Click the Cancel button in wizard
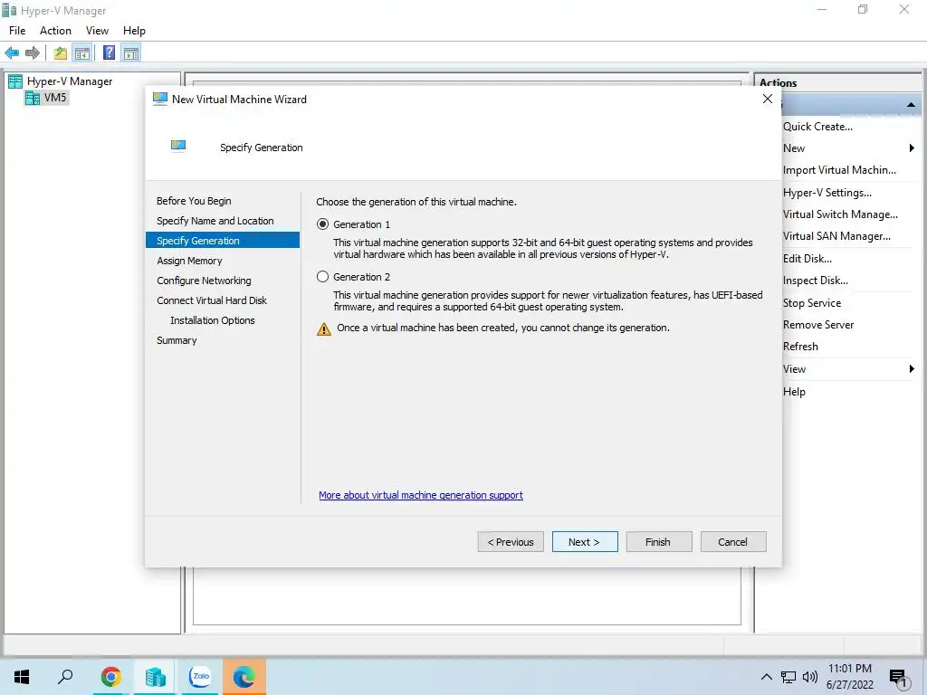 (x=733, y=542)
